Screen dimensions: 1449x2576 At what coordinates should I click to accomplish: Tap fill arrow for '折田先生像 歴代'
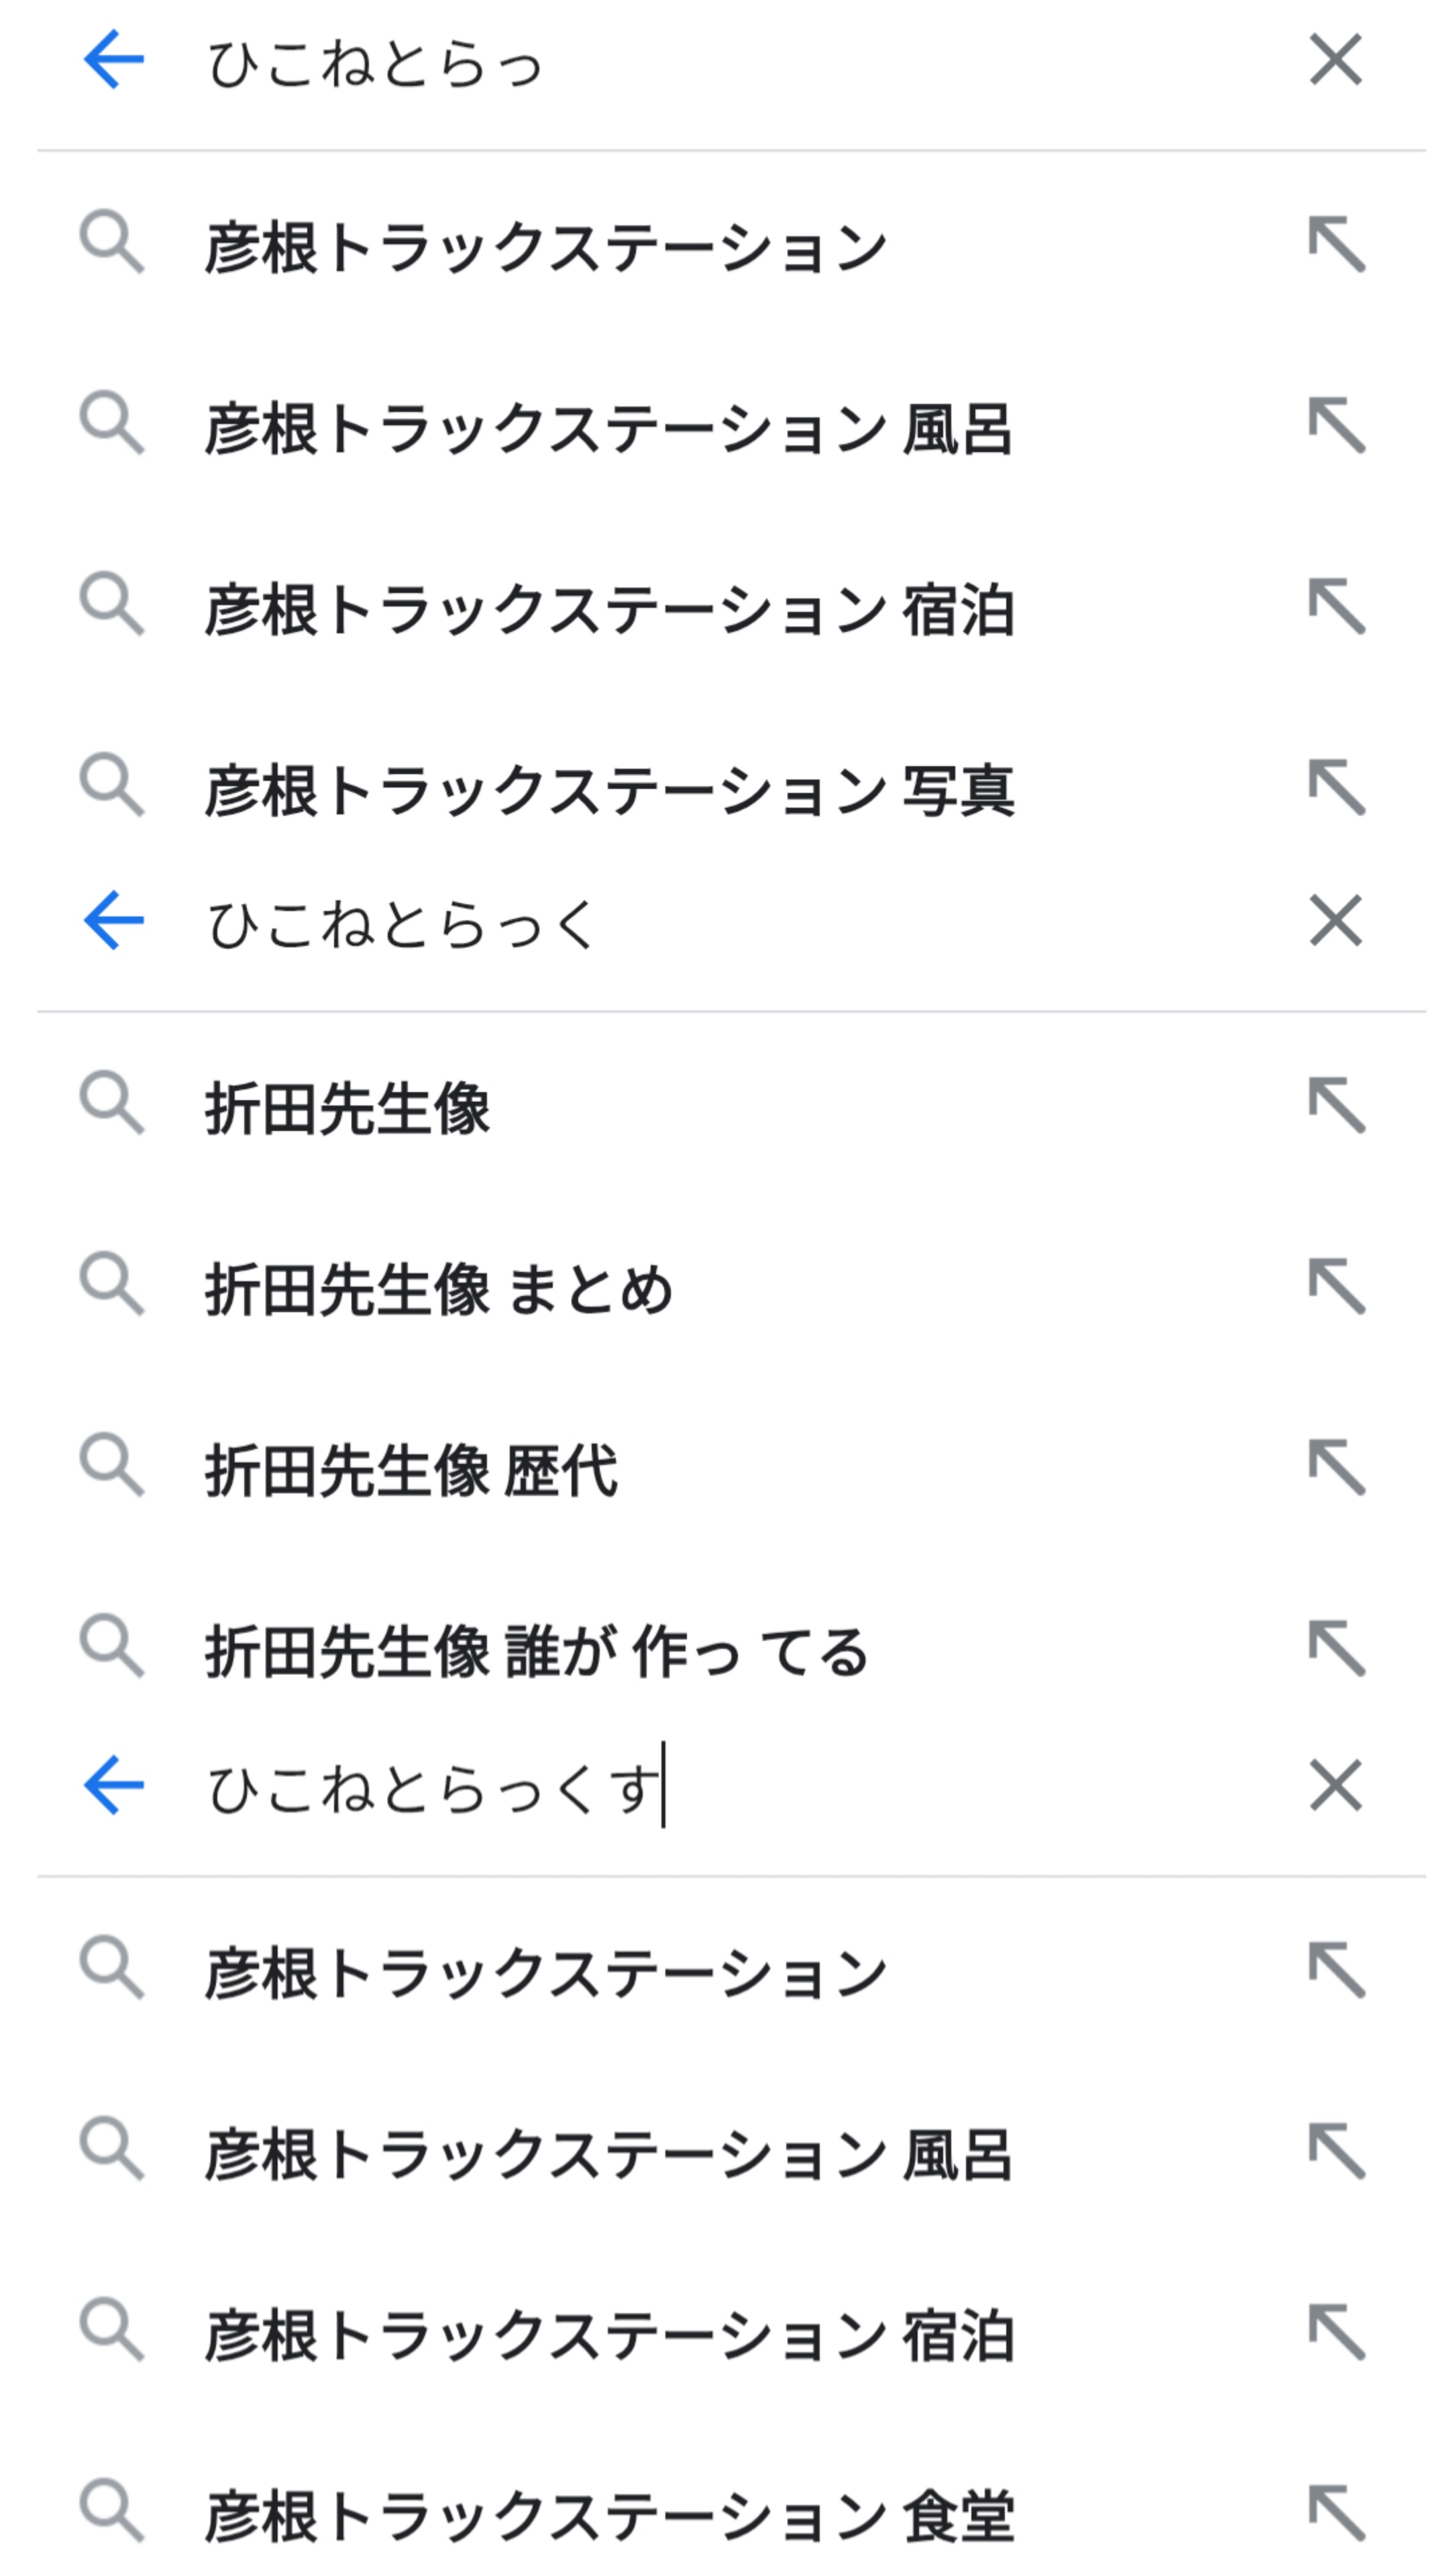click(1336, 1467)
